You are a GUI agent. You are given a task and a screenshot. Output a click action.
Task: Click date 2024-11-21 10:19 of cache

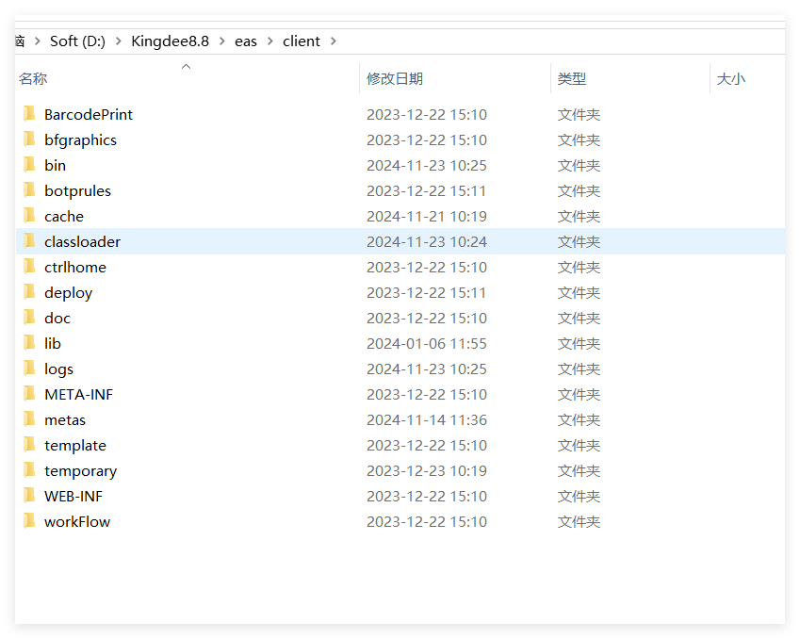(x=427, y=217)
